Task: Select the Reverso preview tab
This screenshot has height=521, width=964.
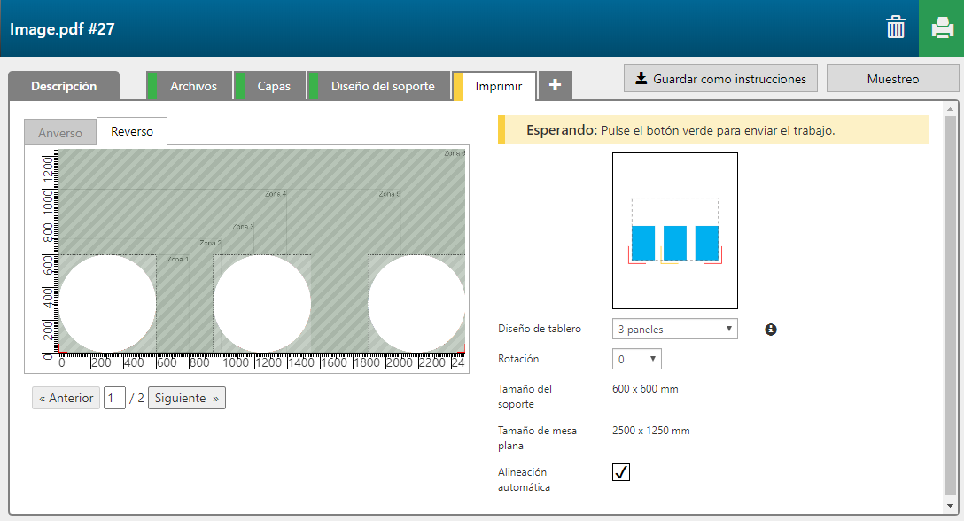Action: tap(132, 132)
